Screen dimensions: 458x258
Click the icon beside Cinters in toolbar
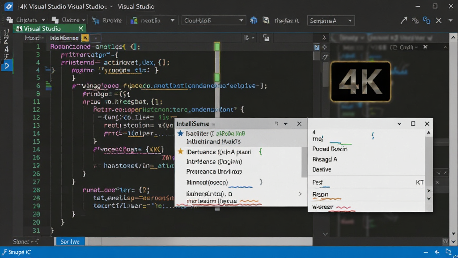click(9, 20)
